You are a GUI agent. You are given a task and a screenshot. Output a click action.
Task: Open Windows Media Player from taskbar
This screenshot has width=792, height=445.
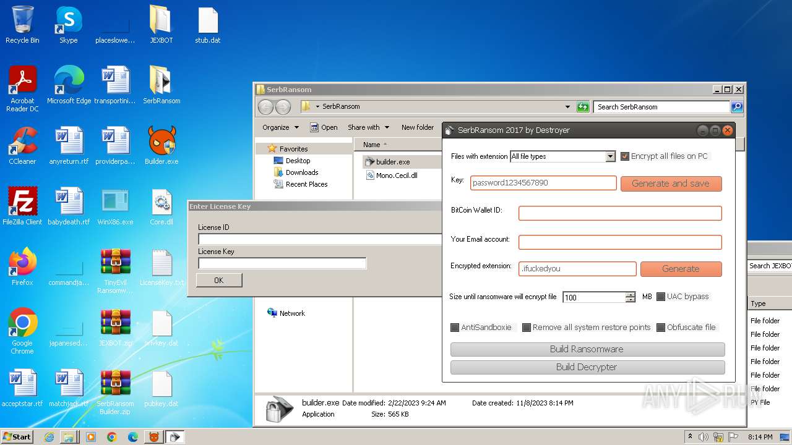(91, 437)
